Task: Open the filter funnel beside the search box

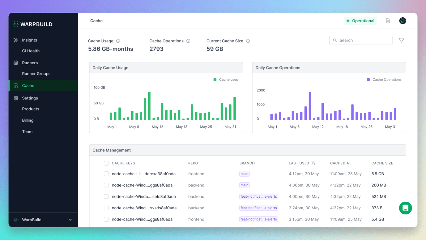Action: (402, 40)
